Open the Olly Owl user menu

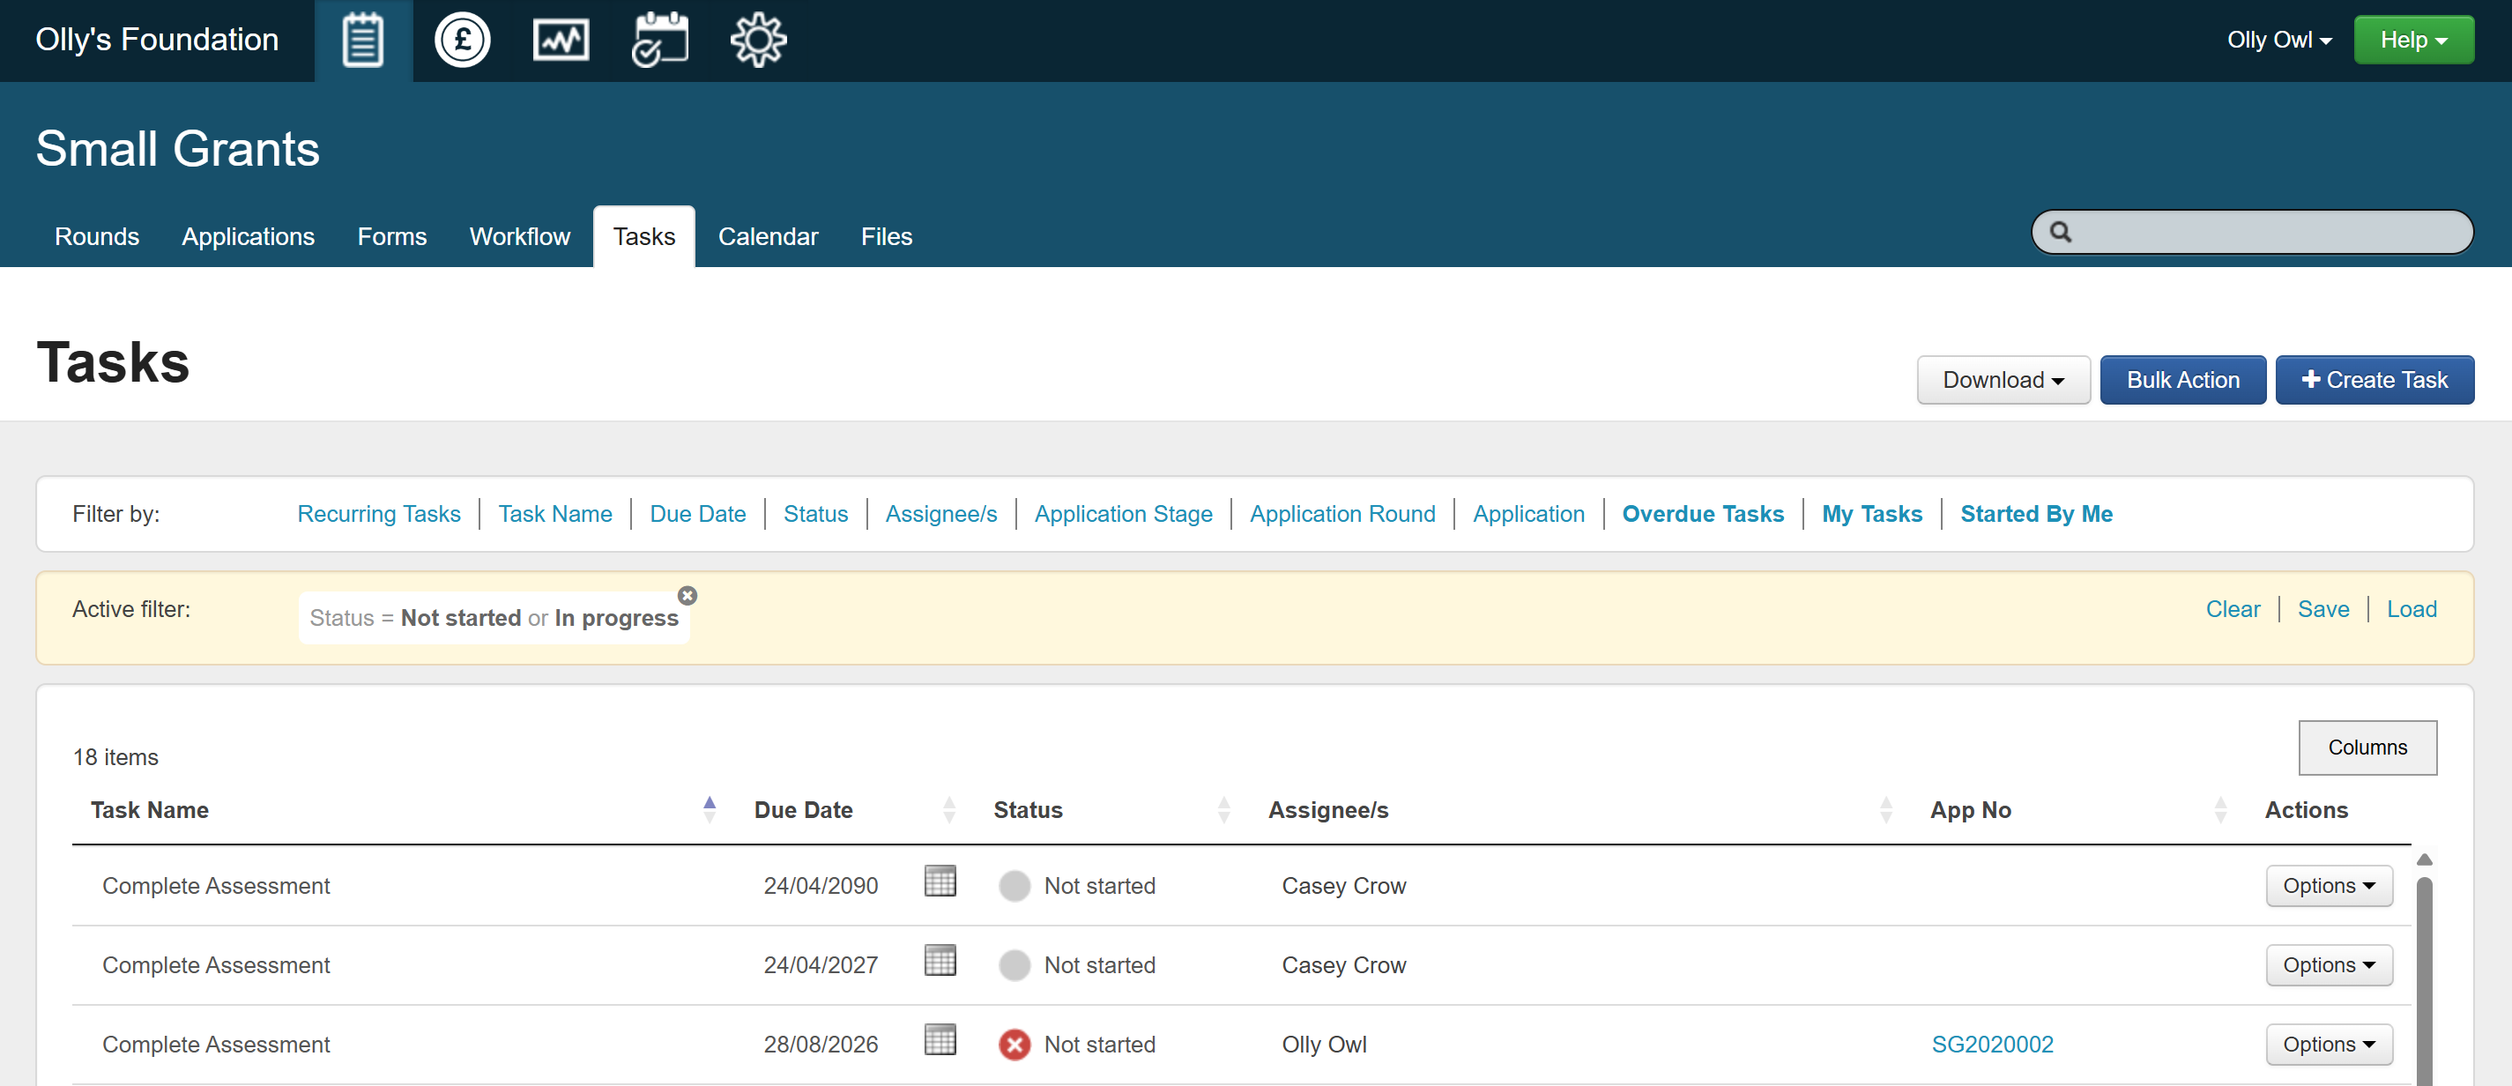(2279, 40)
